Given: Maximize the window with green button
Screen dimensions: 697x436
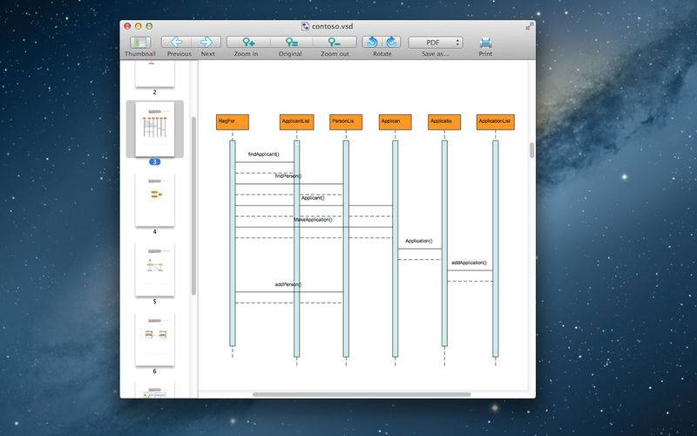Looking at the screenshot, I should click(x=149, y=26).
